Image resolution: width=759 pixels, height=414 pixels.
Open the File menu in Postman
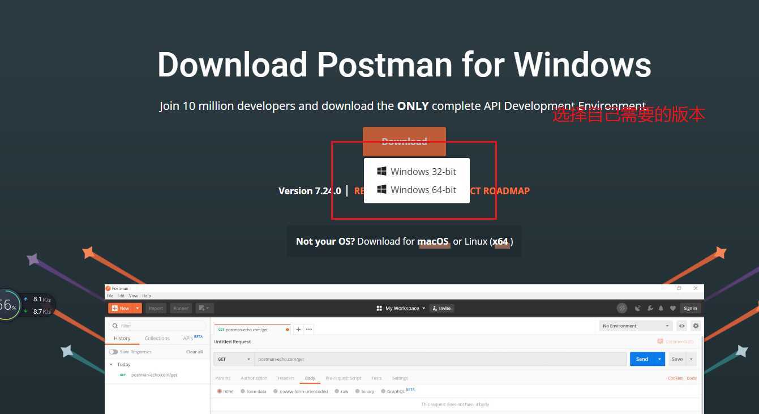point(110,296)
